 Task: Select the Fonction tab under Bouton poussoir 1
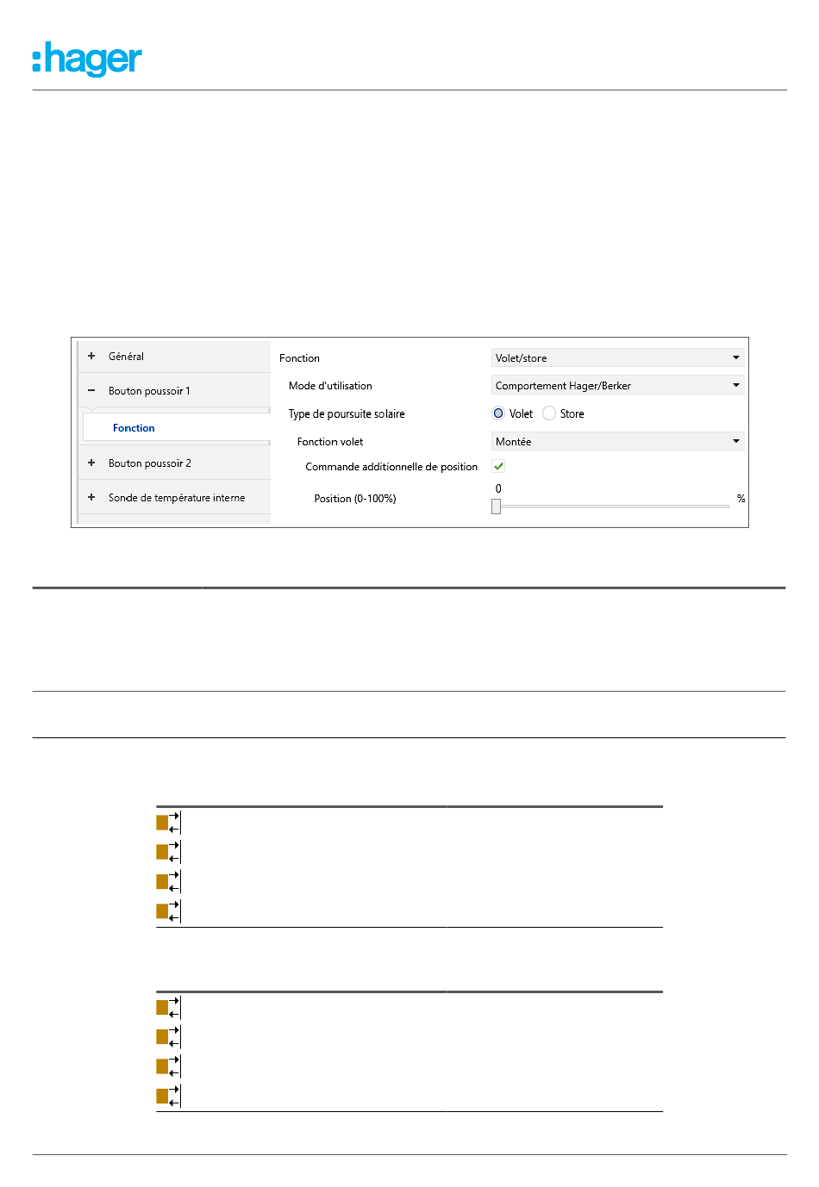(134, 428)
